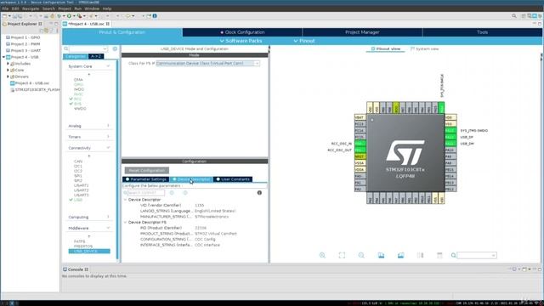Open the Tools tab
The height and width of the screenshot is (306, 544).
[482, 32]
